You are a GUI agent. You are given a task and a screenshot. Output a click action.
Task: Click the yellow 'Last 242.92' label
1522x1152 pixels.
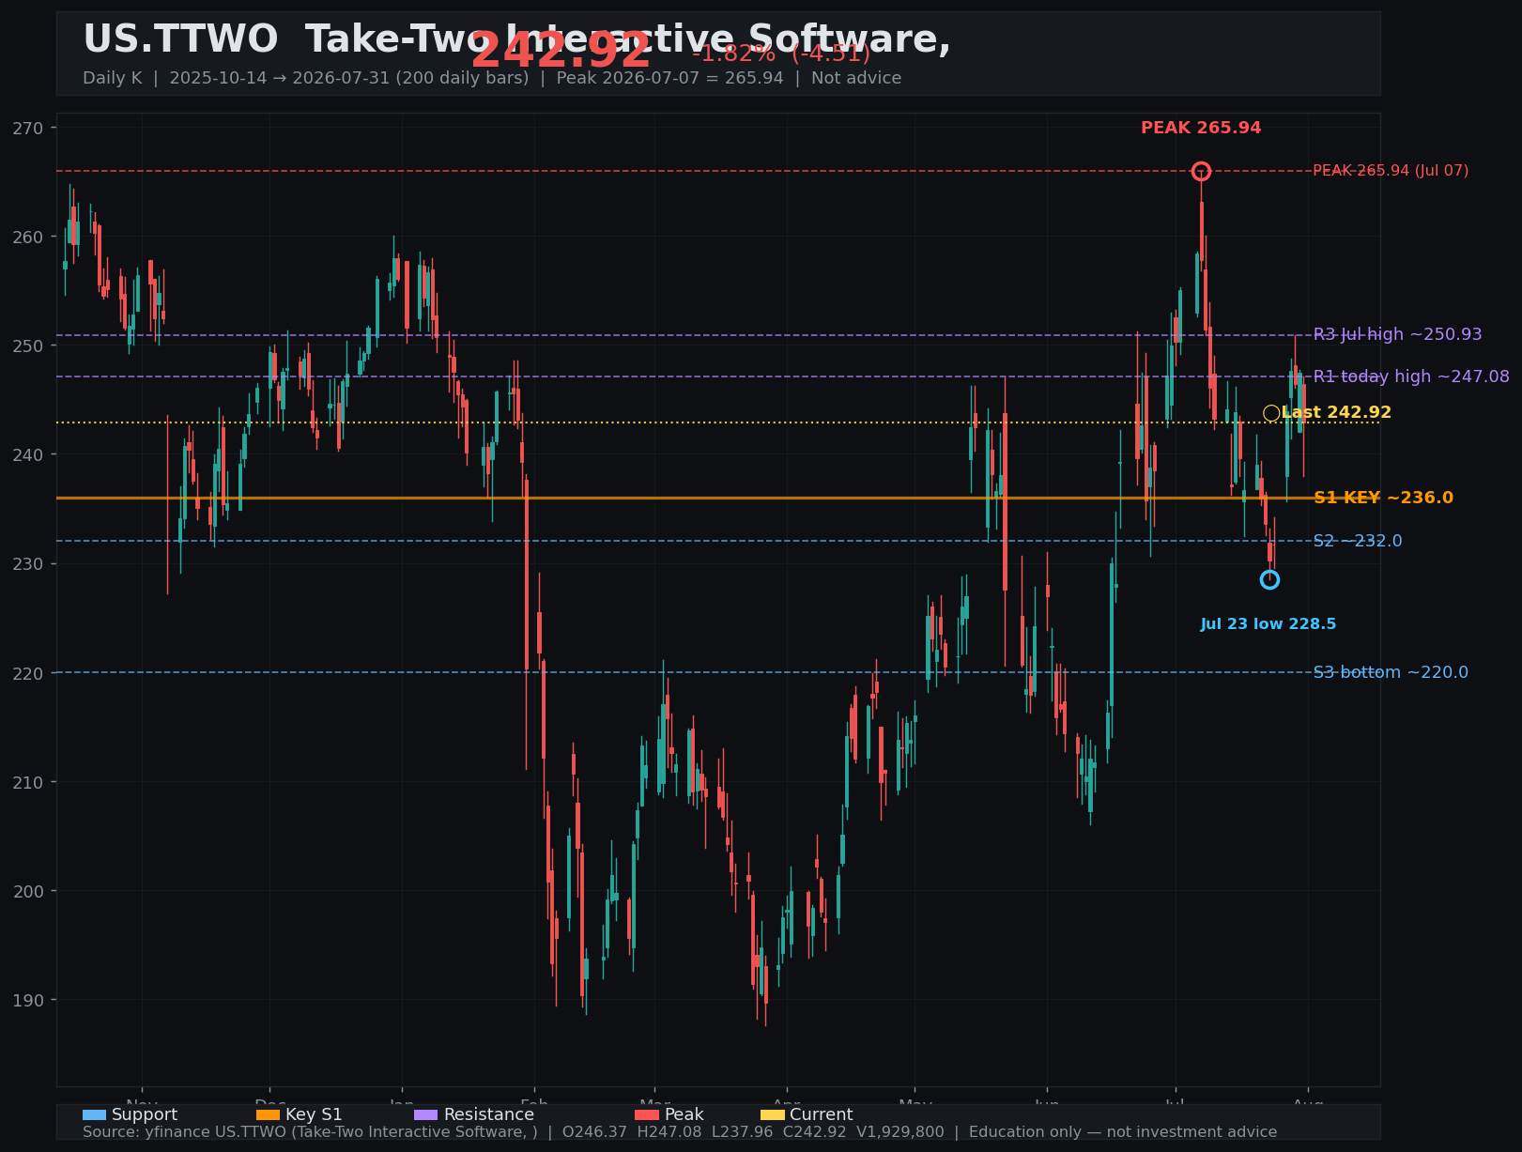(x=1336, y=413)
